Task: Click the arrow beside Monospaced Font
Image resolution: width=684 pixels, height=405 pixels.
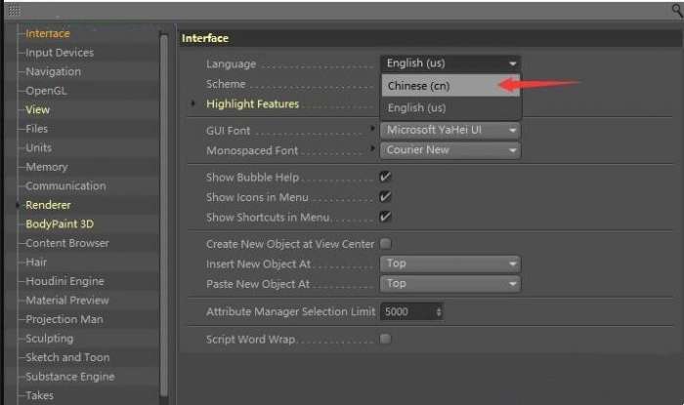Action: pyautogui.click(x=372, y=148)
